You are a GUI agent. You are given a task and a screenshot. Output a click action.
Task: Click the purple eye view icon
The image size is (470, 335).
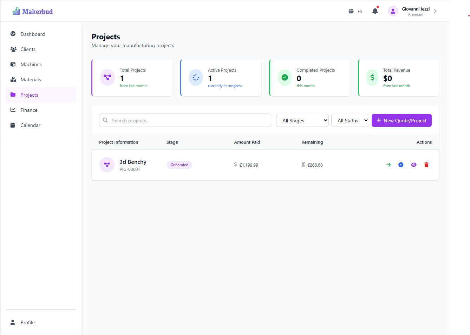pyautogui.click(x=414, y=165)
